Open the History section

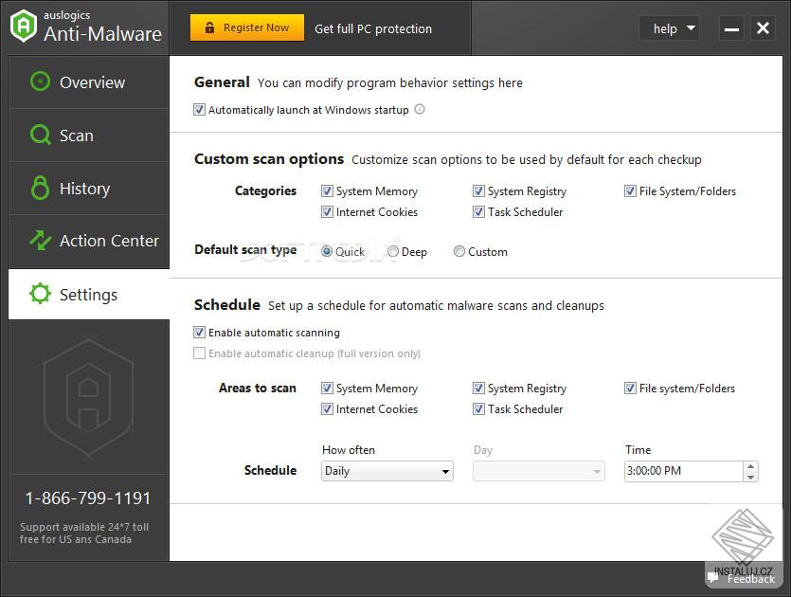pyautogui.click(x=89, y=189)
